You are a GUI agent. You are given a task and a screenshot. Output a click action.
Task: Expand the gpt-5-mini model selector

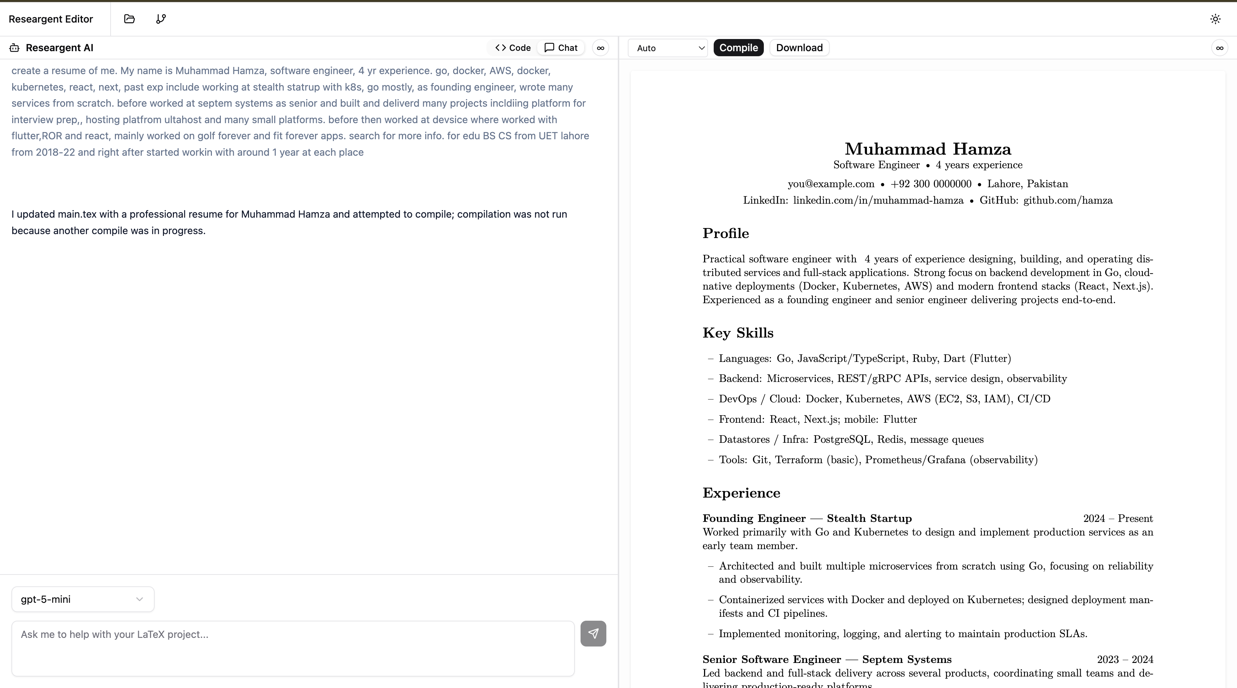(x=83, y=599)
